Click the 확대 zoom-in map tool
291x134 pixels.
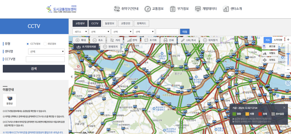click(81, 40)
